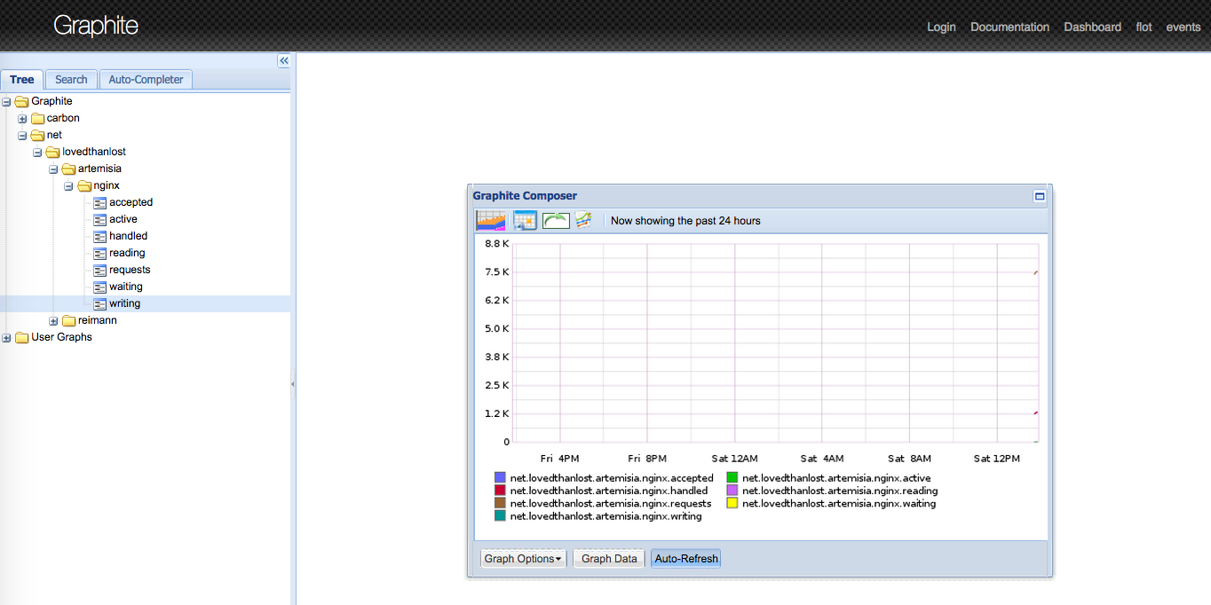Open the events link

[1183, 27]
